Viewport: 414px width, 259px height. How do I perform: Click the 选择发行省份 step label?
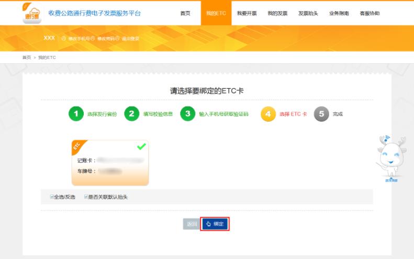102,114
